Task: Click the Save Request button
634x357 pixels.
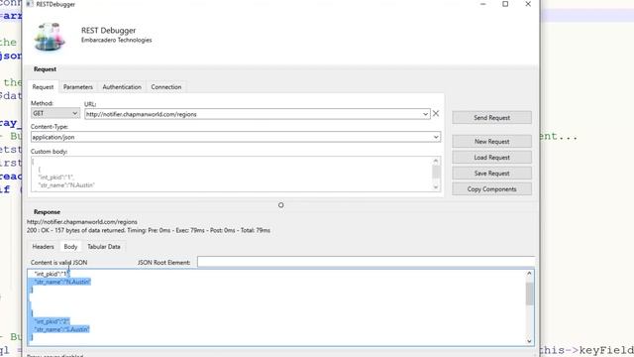Action: [491, 174]
